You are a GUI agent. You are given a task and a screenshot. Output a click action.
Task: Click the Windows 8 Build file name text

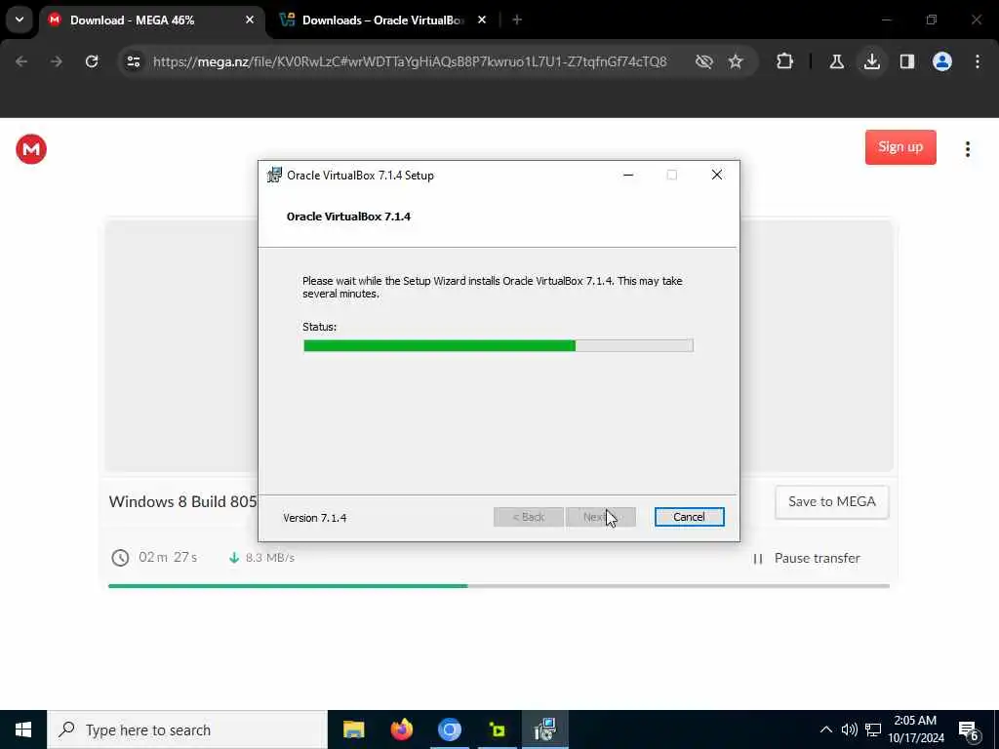click(x=182, y=502)
